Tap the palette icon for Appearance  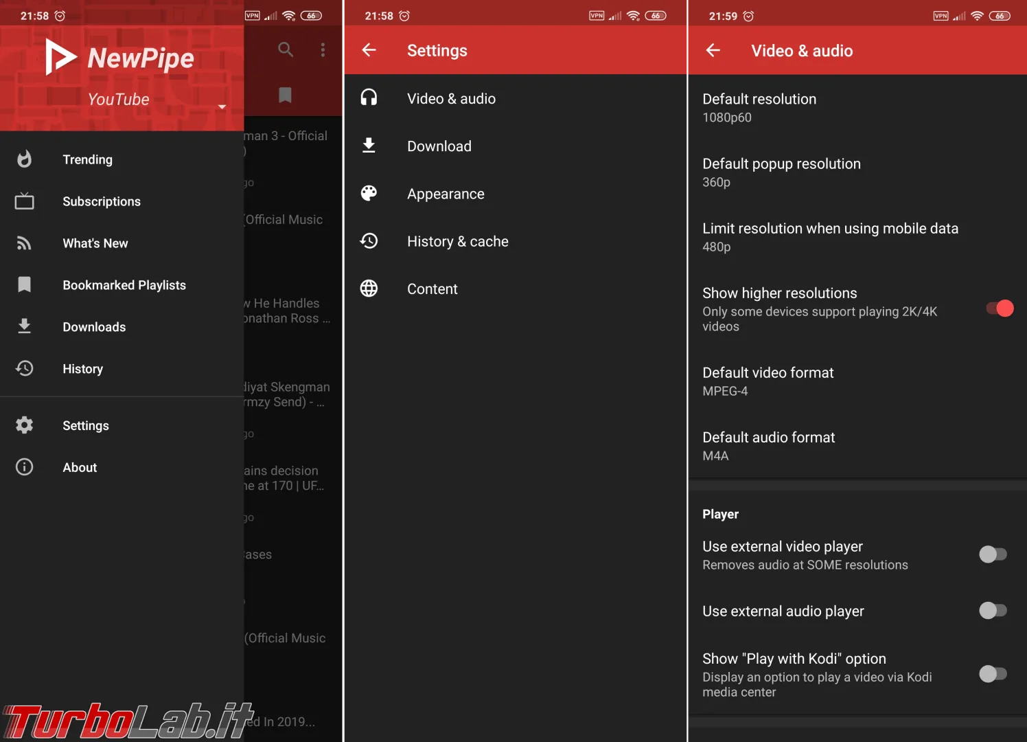coord(369,193)
